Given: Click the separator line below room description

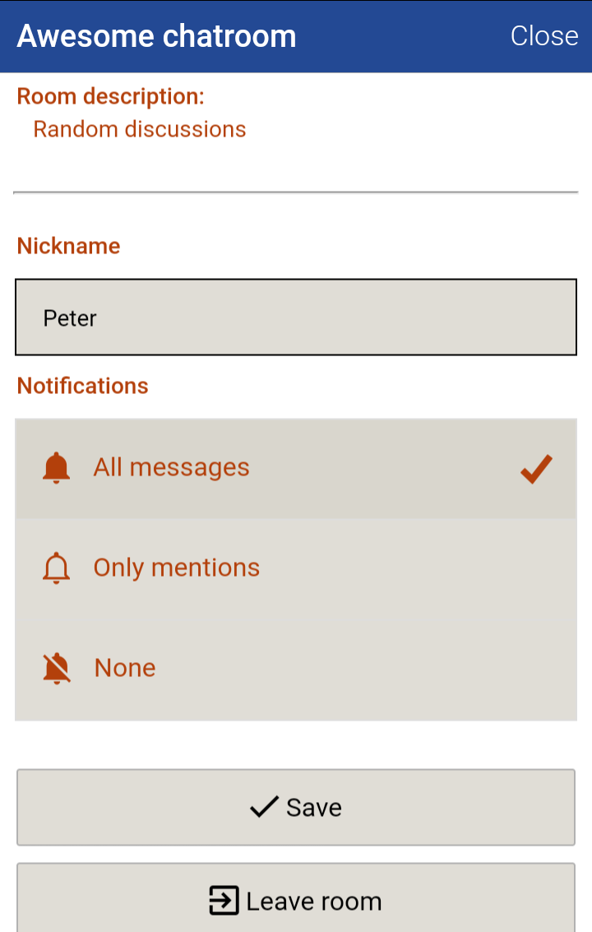Looking at the screenshot, I should click(x=296, y=192).
